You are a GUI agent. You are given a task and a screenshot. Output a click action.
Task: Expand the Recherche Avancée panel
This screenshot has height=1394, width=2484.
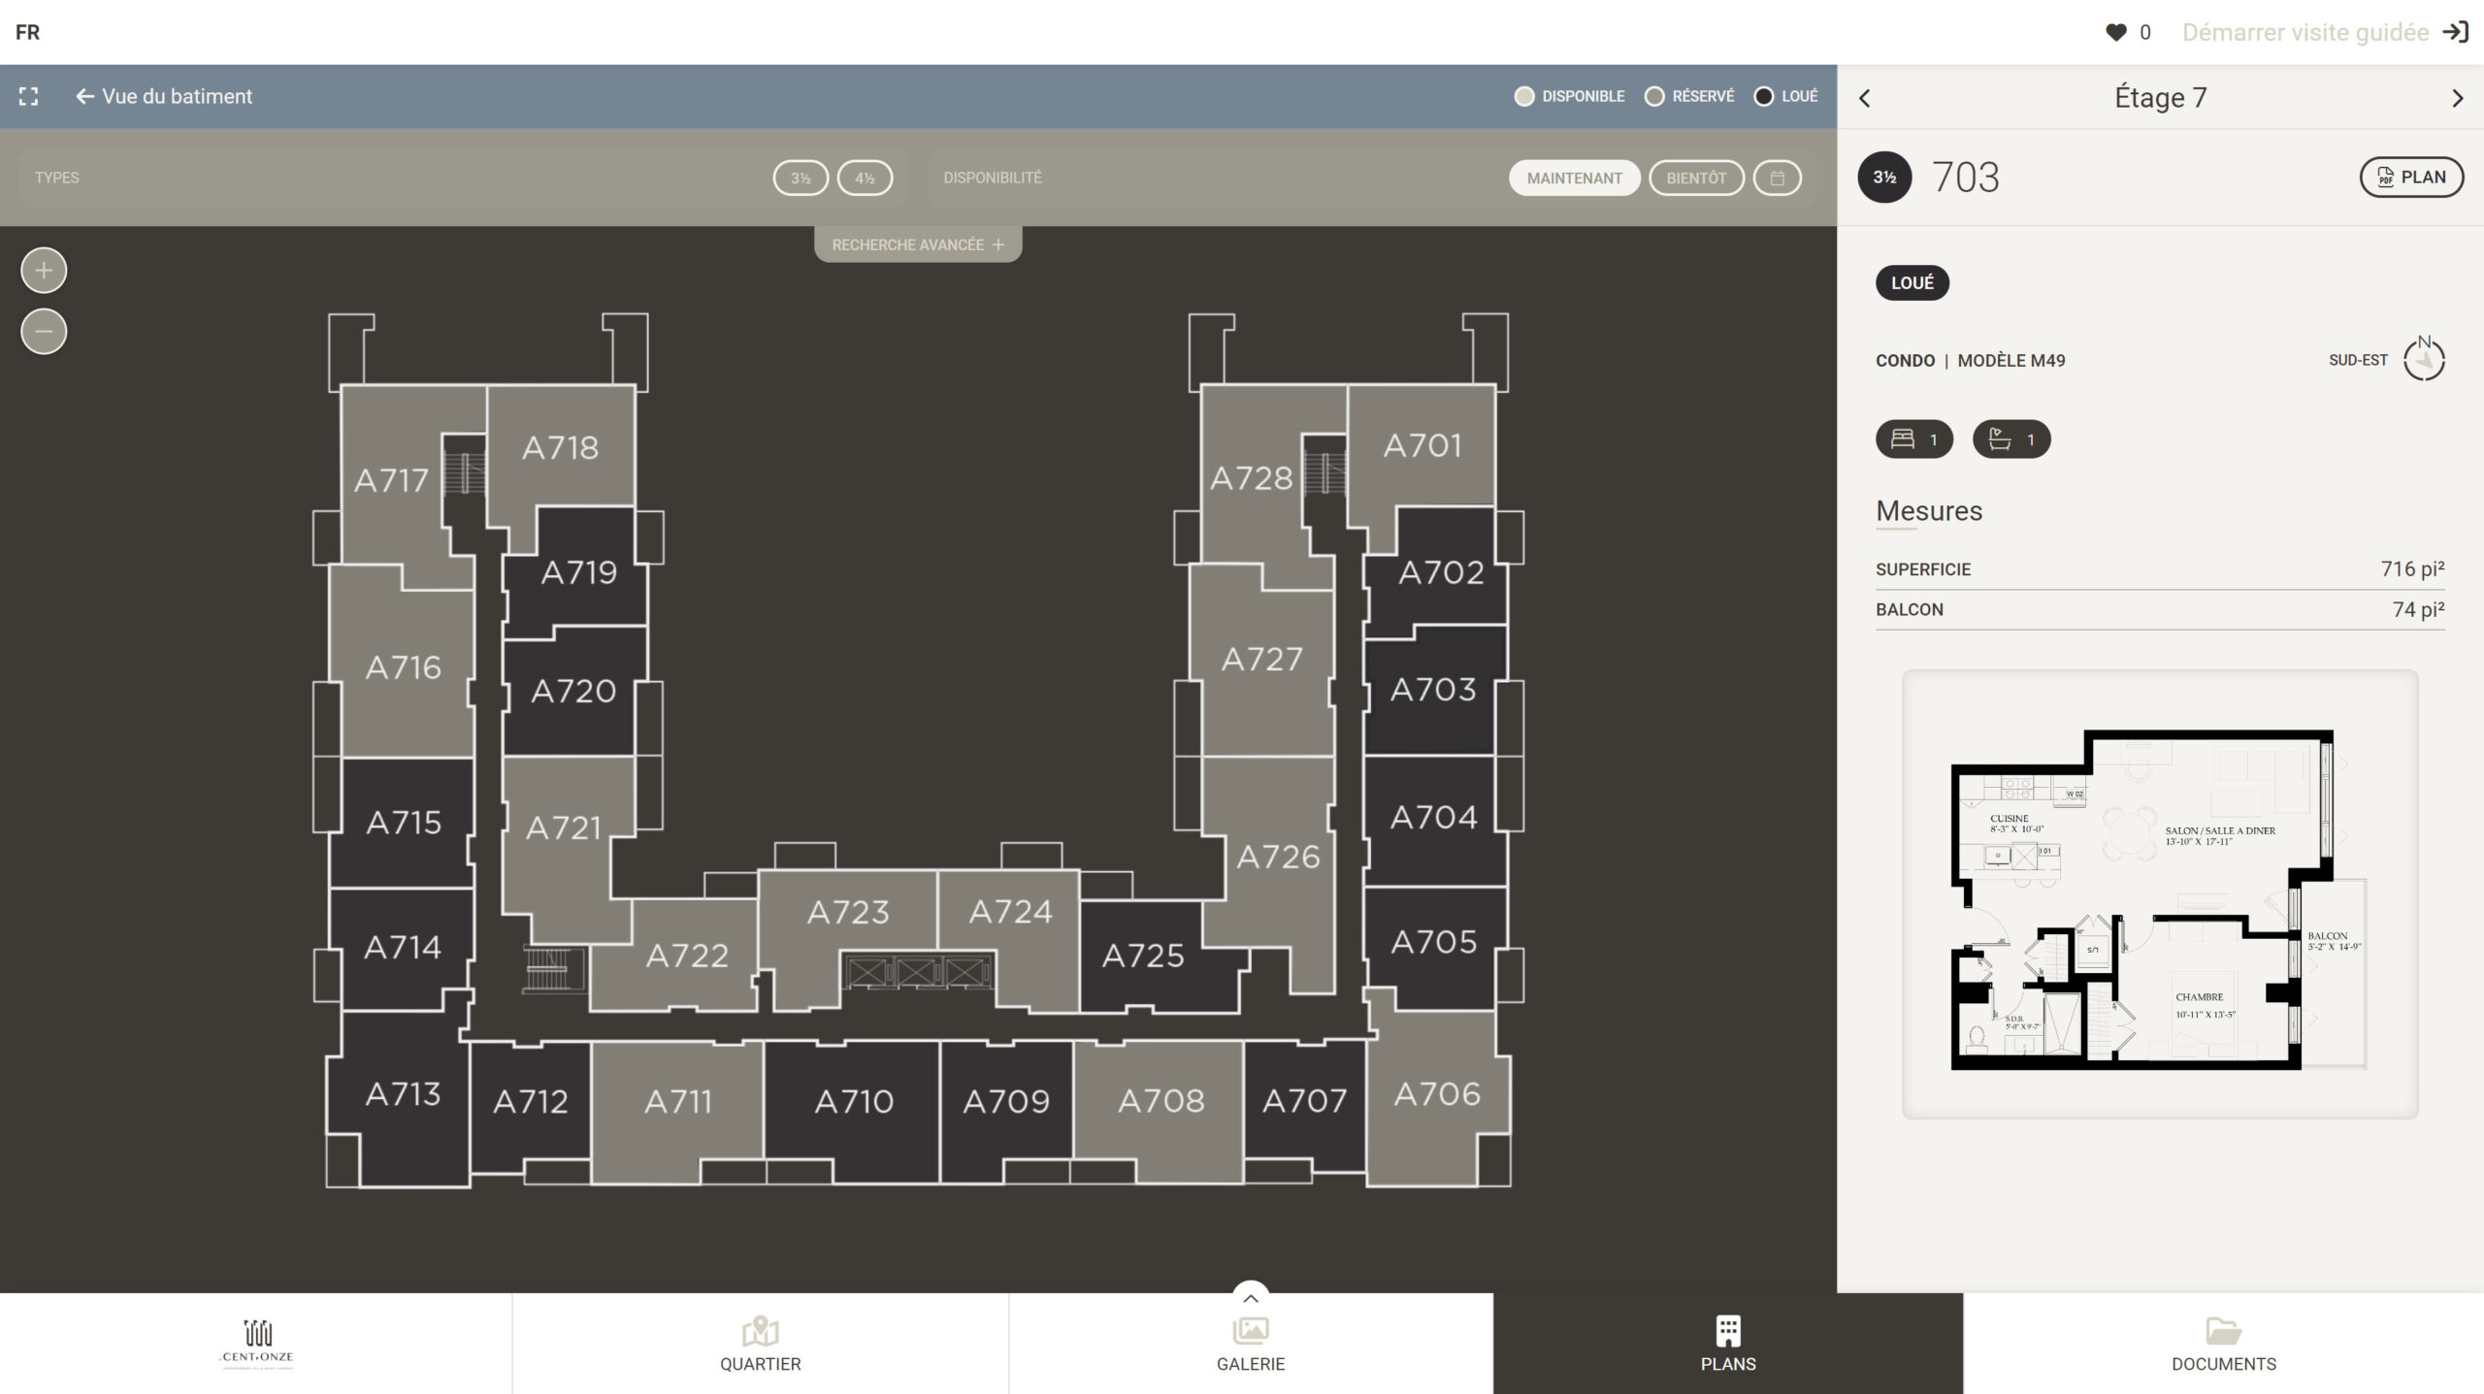click(918, 244)
